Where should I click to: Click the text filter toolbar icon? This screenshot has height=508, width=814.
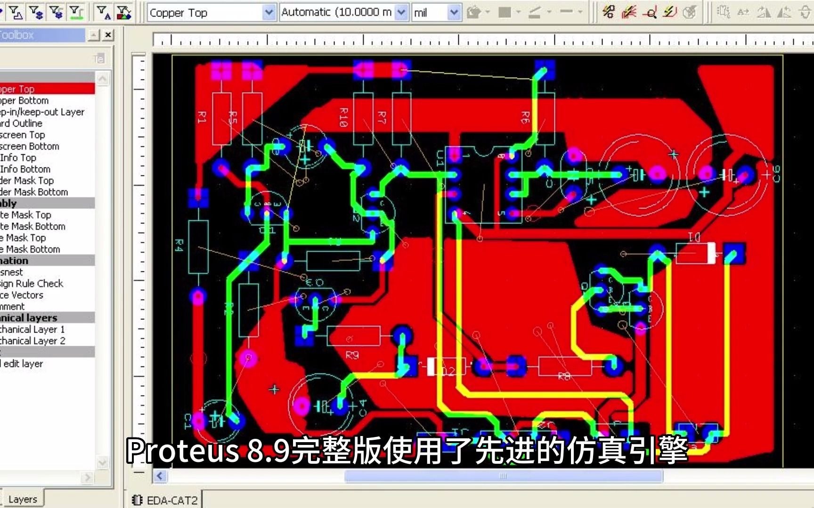(103, 12)
